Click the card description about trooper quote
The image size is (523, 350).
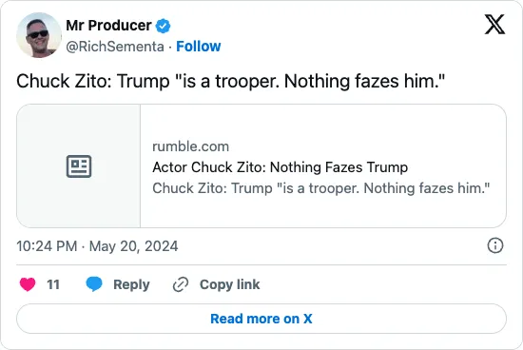[x=320, y=188]
